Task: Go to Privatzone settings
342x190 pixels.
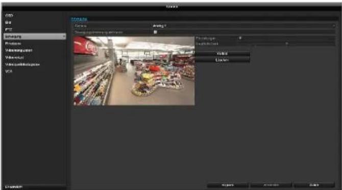Action: coord(13,43)
